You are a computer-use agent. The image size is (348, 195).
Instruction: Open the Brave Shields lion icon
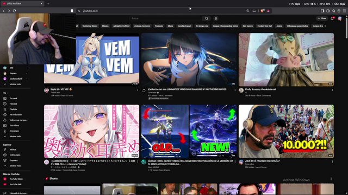[x=262, y=11]
